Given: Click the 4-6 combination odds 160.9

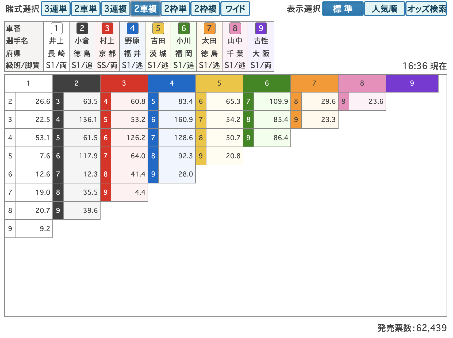Looking at the screenshot, I should click(x=177, y=120).
